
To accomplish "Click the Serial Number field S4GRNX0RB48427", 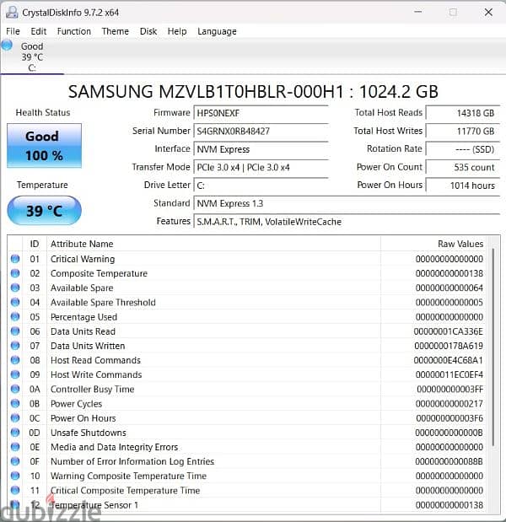I will [261, 132].
